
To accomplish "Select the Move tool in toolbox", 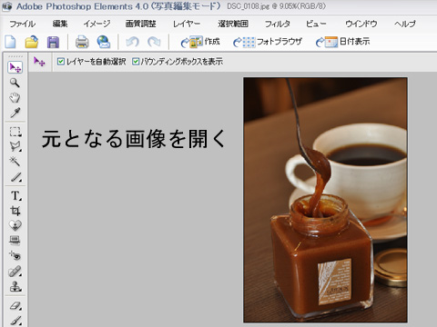I will (15, 67).
